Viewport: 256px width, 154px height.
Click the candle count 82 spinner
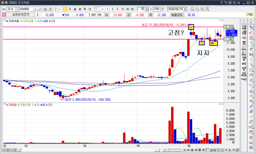pyautogui.click(x=147, y=9)
